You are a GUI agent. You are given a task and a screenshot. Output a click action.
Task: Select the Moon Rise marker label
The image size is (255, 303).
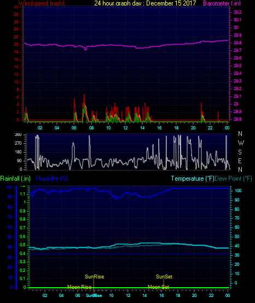79,287
